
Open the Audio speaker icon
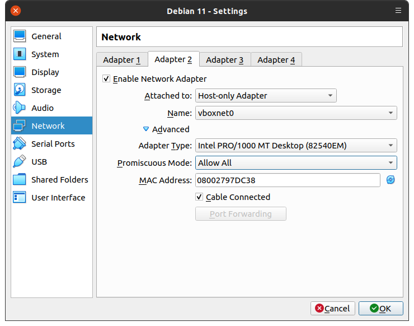click(20, 108)
